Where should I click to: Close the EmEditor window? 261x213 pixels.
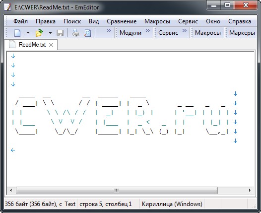(246, 5)
